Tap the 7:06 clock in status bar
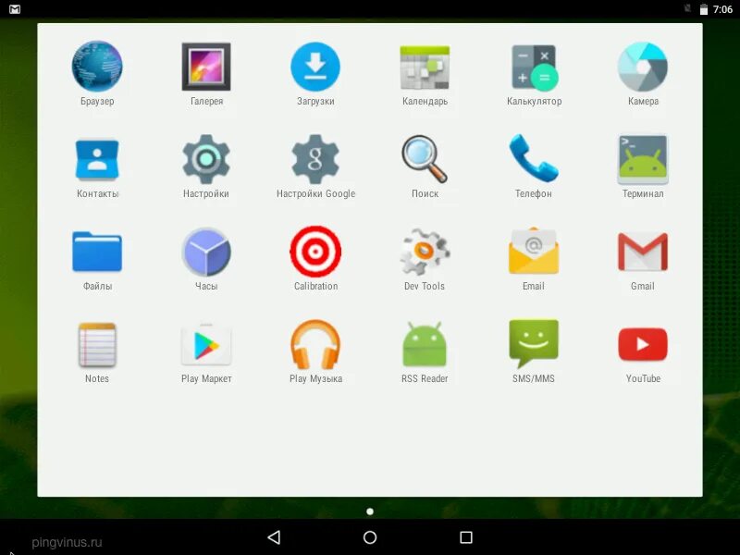740x555 pixels. pos(722,9)
